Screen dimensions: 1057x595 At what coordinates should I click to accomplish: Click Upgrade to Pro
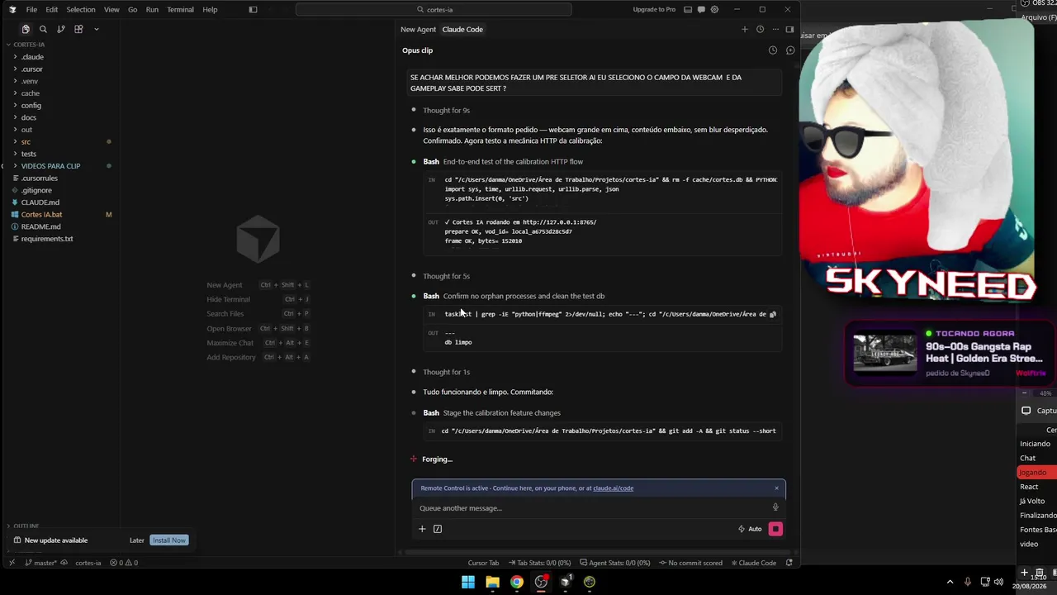654,10
